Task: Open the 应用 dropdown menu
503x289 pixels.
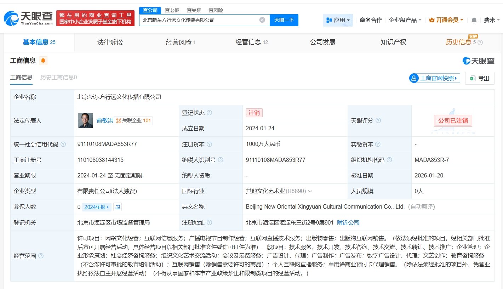Action: (x=338, y=20)
